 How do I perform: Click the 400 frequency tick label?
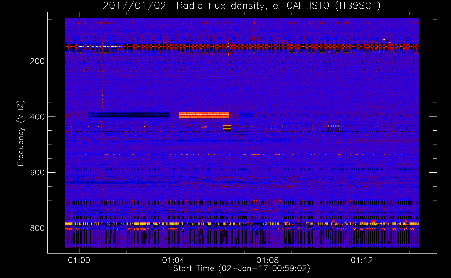click(37, 117)
